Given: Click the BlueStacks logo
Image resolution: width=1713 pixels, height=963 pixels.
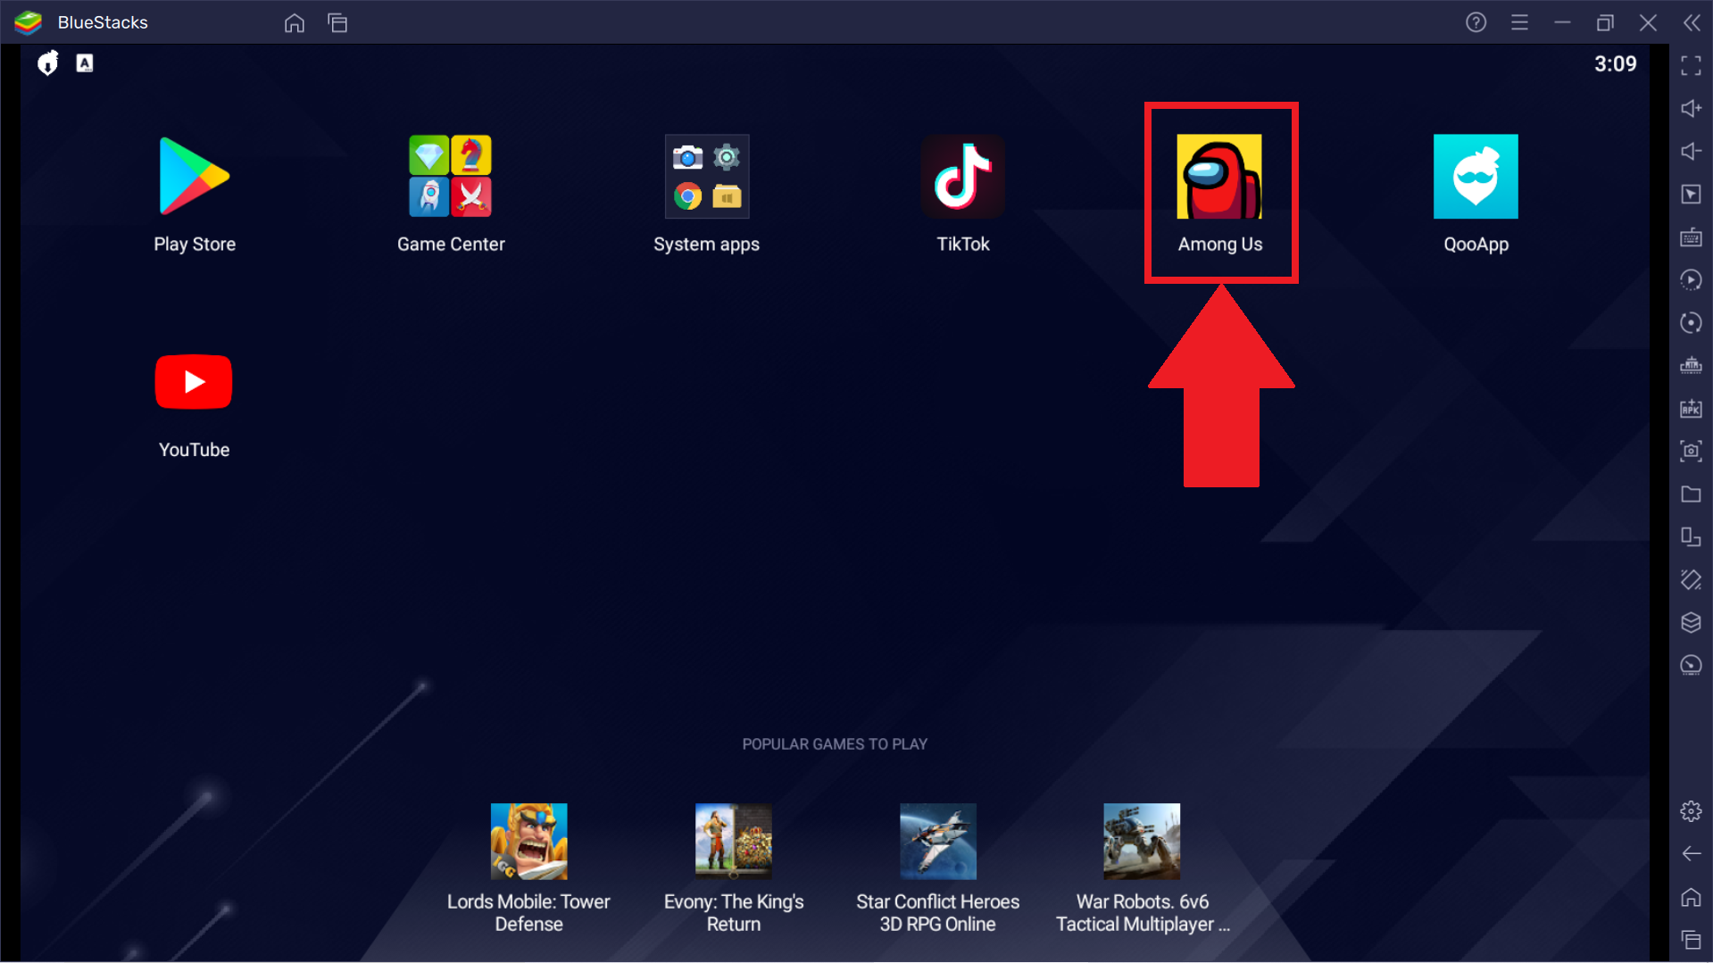Looking at the screenshot, I should (29, 22).
